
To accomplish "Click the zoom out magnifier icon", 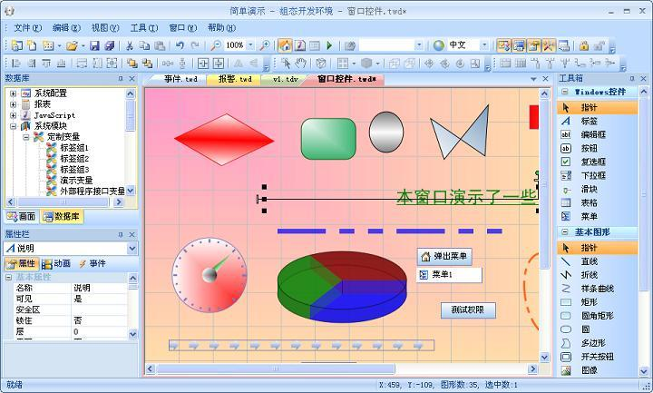I will pos(216,45).
